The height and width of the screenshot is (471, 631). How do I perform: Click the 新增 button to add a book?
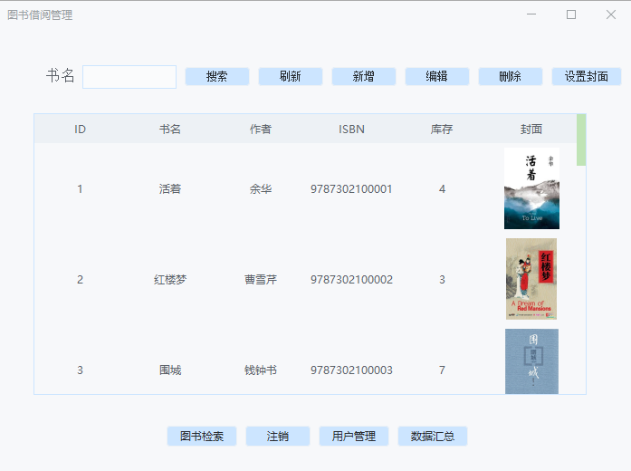364,76
